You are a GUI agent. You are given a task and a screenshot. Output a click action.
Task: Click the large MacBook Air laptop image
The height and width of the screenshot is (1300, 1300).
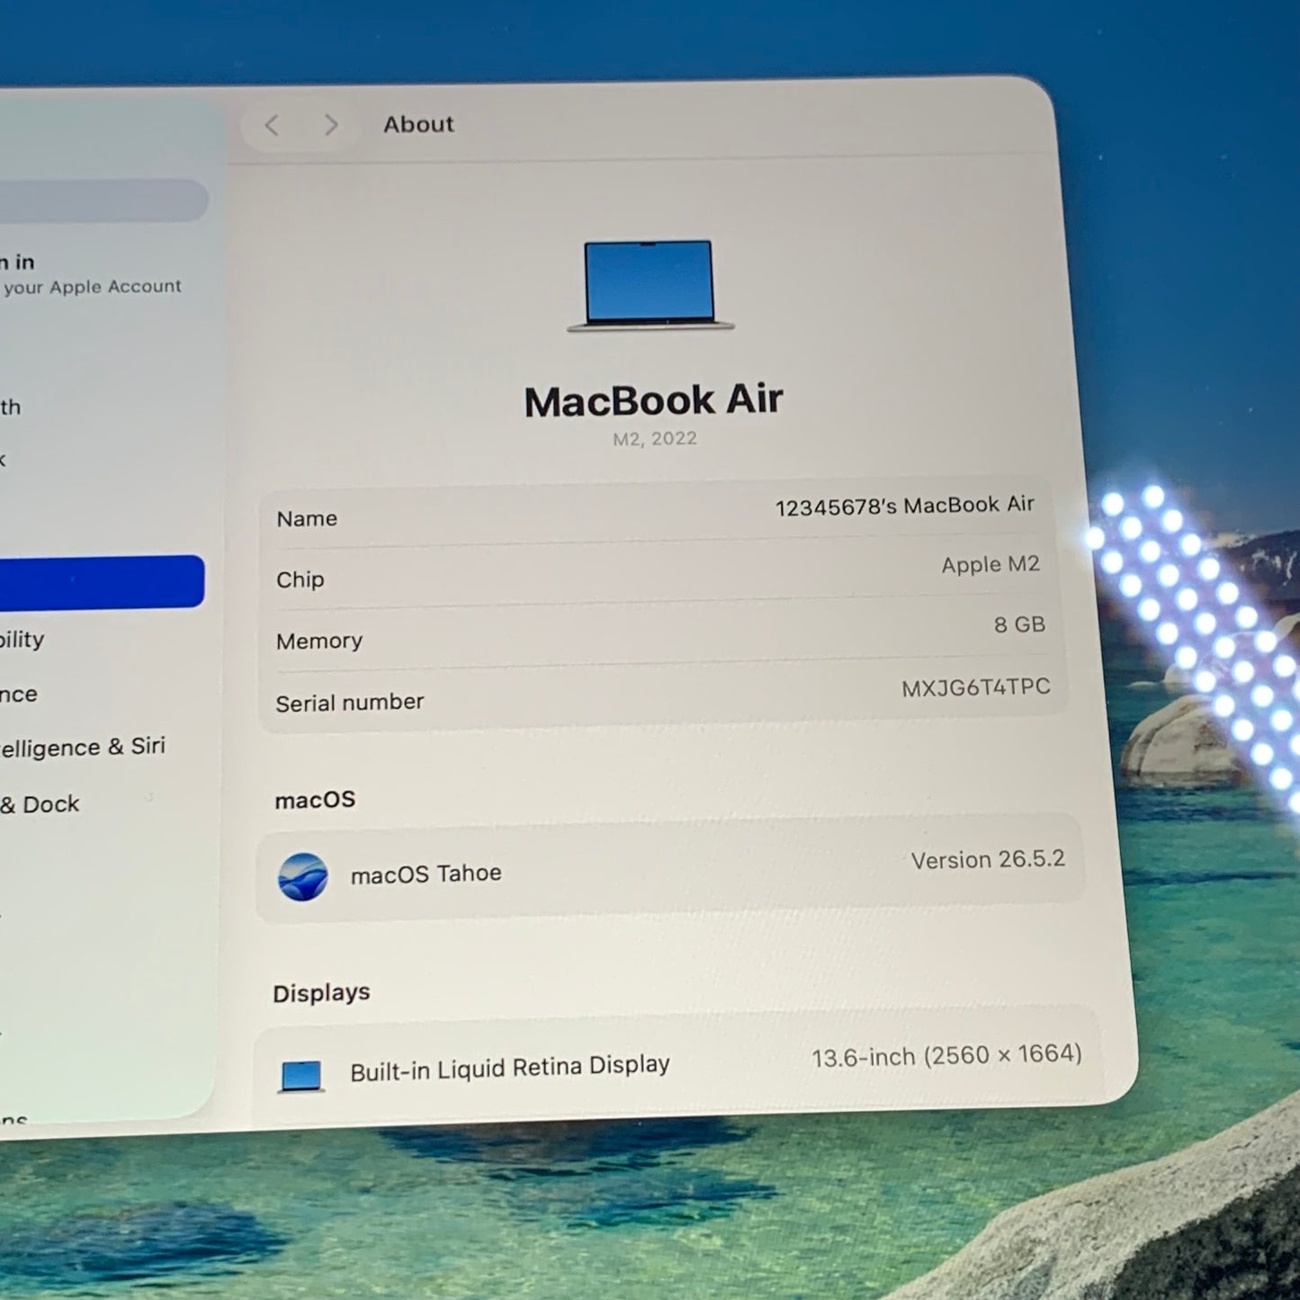pyautogui.click(x=650, y=285)
